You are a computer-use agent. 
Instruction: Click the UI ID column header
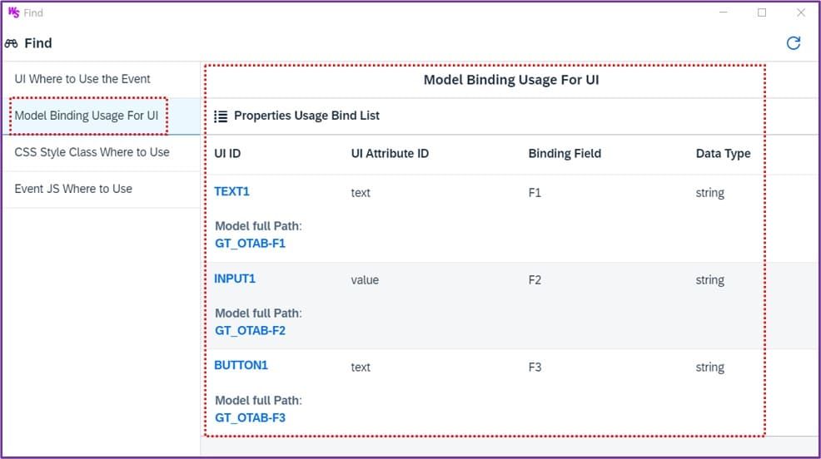tap(227, 153)
